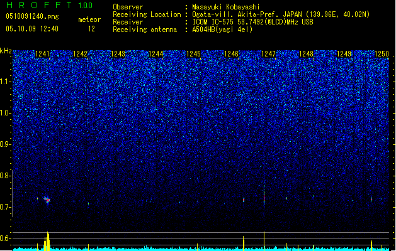Click time marker 1244
Viewport: 396px width, 251px height.
(156, 54)
